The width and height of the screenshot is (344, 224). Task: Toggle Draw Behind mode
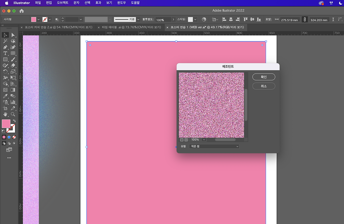tap(9, 143)
